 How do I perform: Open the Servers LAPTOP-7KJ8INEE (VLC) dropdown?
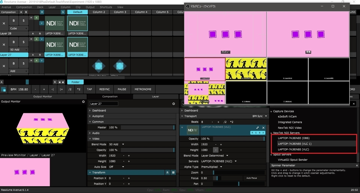(x=218, y=161)
